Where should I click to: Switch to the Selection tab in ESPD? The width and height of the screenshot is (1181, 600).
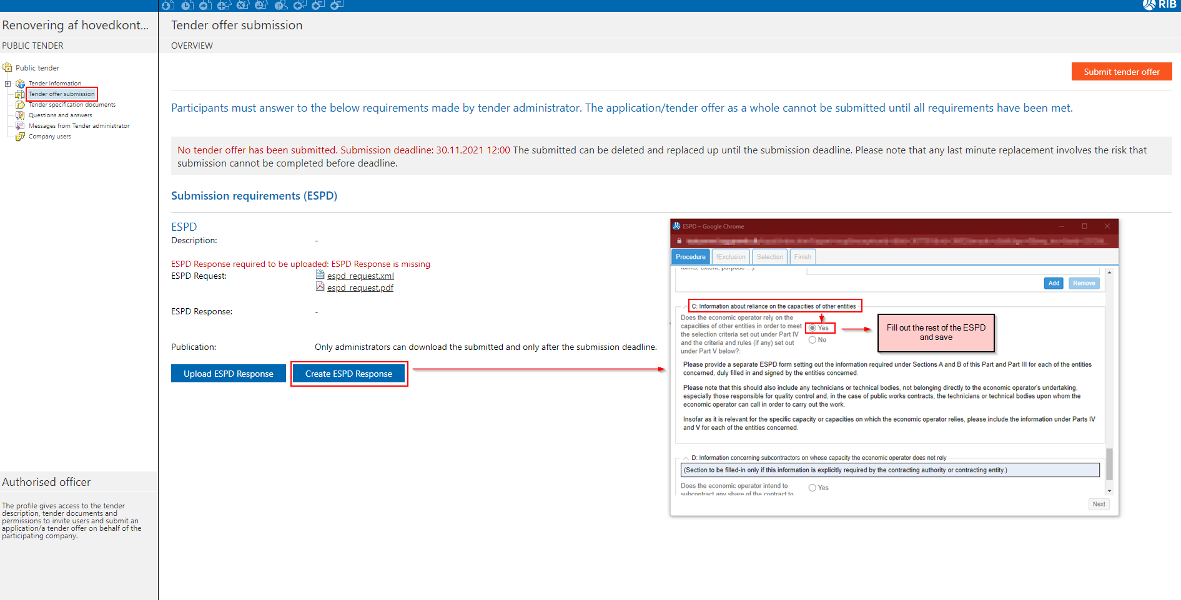tap(769, 257)
